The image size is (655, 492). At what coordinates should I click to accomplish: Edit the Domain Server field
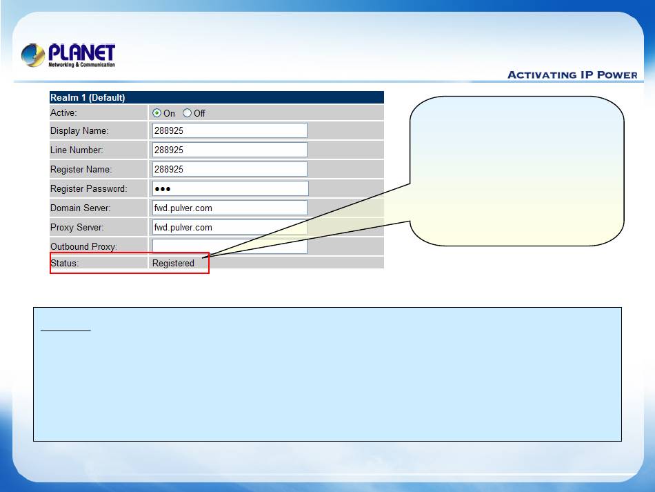point(228,208)
